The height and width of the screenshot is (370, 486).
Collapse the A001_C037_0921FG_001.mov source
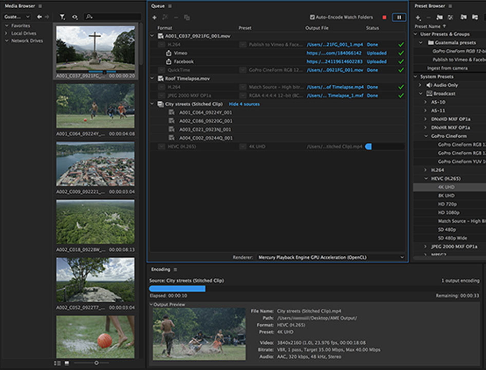[x=152, y=36]
